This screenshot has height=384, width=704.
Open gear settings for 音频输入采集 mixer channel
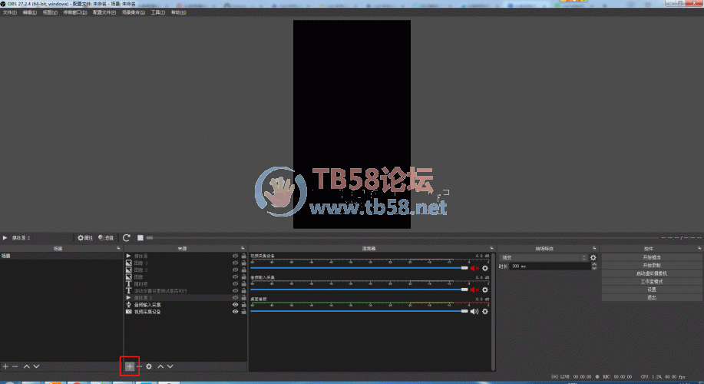click(x=485, y=290)
